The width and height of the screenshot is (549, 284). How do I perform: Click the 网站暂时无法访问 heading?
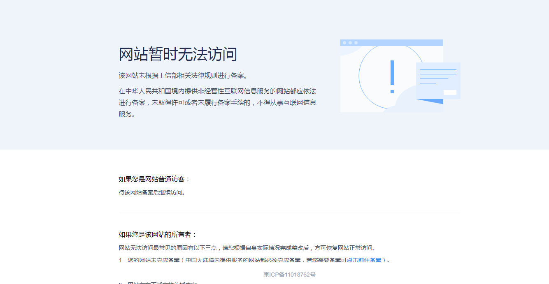pyautogui.click(x=178, y=54)
